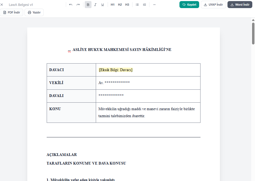Click the KONU description text
The height and width of the screenshot is (181, 255).
pyautogui.click(x=147, y=112)
